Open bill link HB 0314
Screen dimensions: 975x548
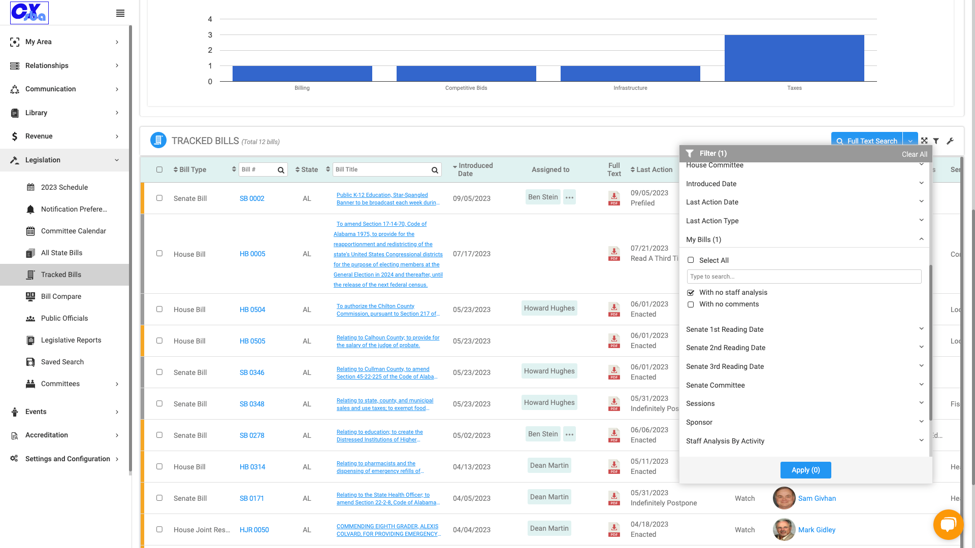point(252,467)
